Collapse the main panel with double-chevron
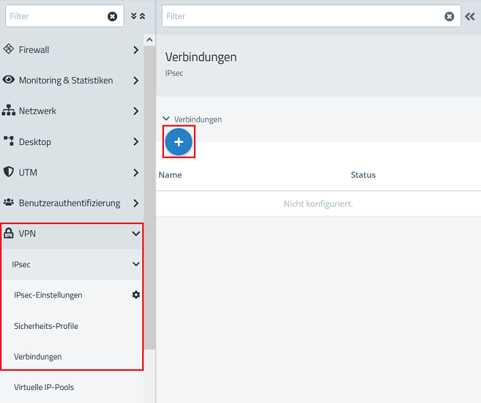The height and width of the screenshot is (403, 481). 469,16
